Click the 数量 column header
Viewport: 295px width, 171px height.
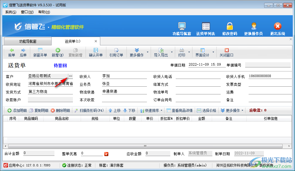click(x=133, y=118)
